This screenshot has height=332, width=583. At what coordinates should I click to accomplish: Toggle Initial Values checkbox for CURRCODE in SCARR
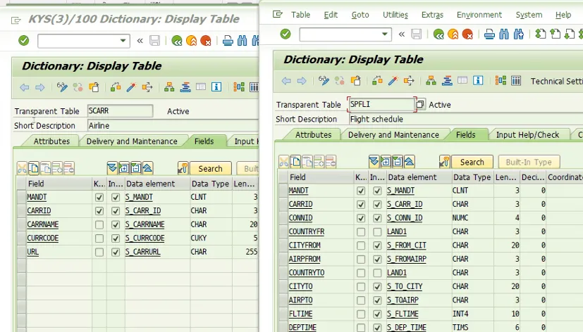pos(116,238)
